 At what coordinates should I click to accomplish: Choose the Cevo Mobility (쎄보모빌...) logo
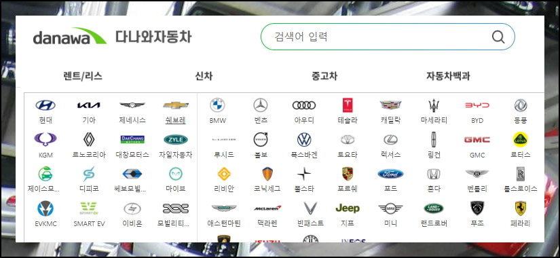[x=132, y=174]
